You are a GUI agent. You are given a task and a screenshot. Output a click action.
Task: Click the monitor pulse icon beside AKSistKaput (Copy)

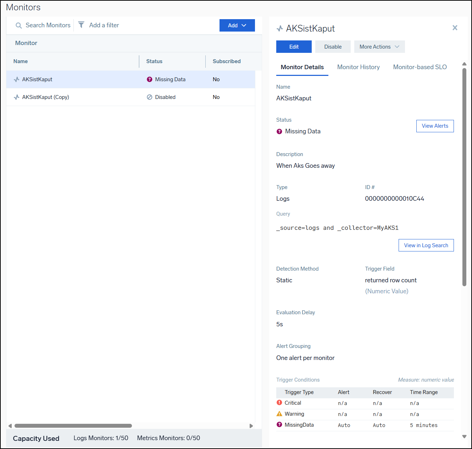[x=16, y=97]
